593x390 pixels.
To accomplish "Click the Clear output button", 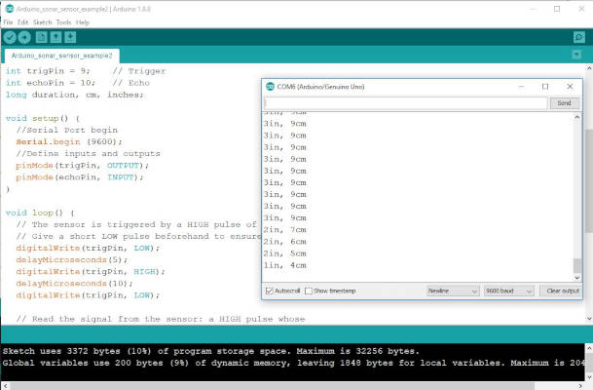I will pyautogui.click(x=562, y=291).
